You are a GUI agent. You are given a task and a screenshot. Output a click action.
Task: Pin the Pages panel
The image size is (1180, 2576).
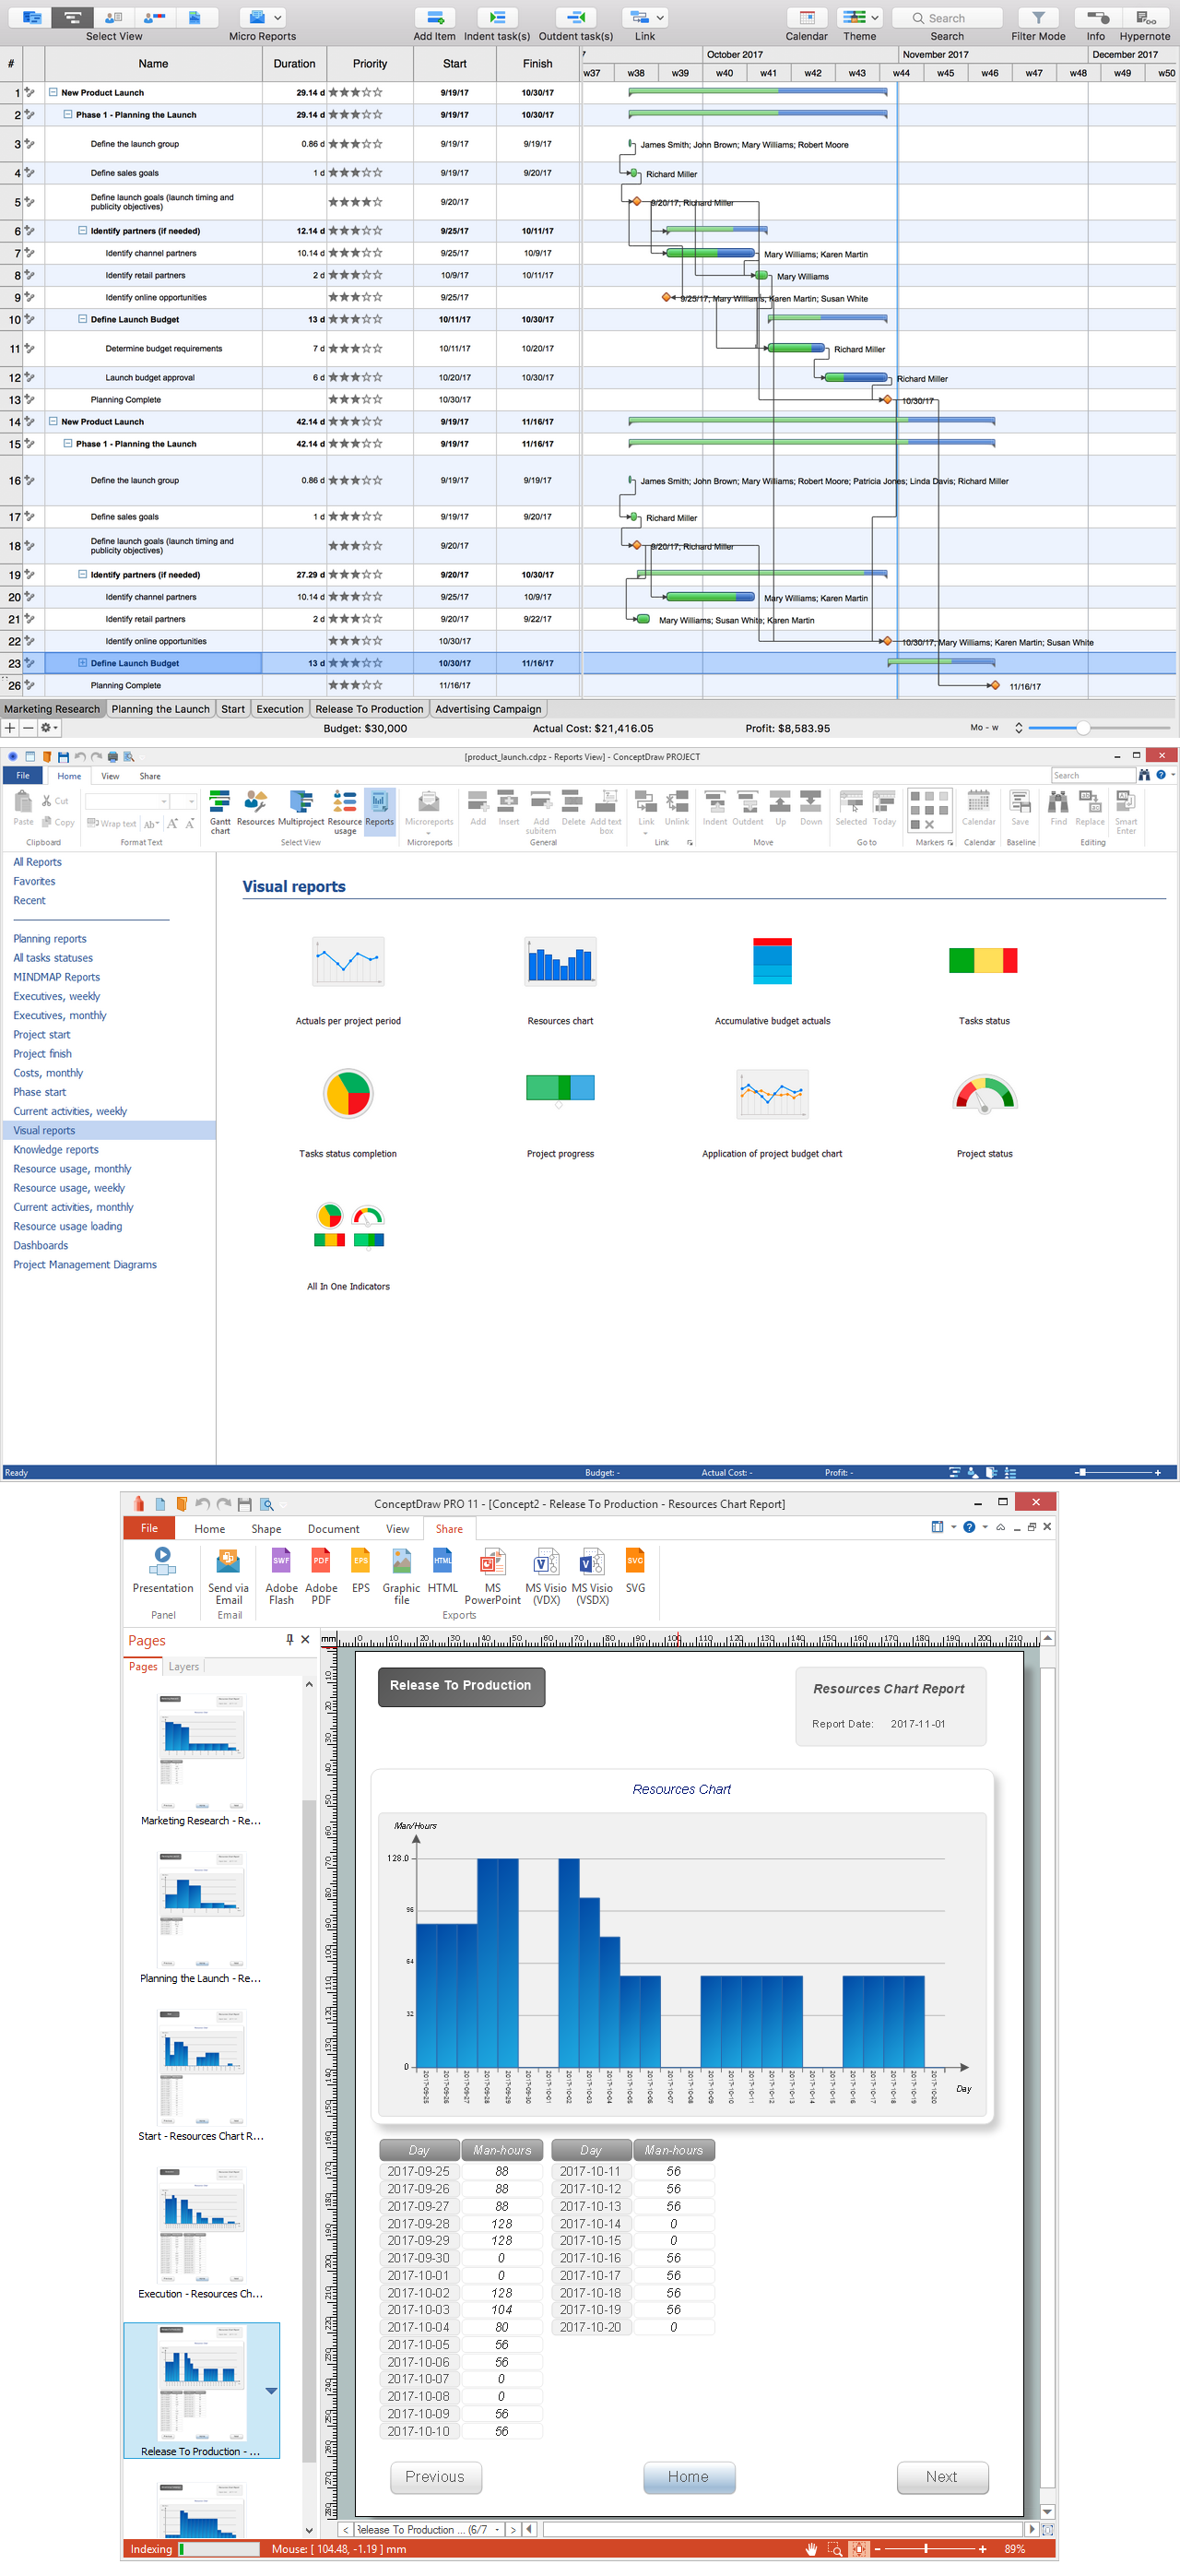(289, 1639)
